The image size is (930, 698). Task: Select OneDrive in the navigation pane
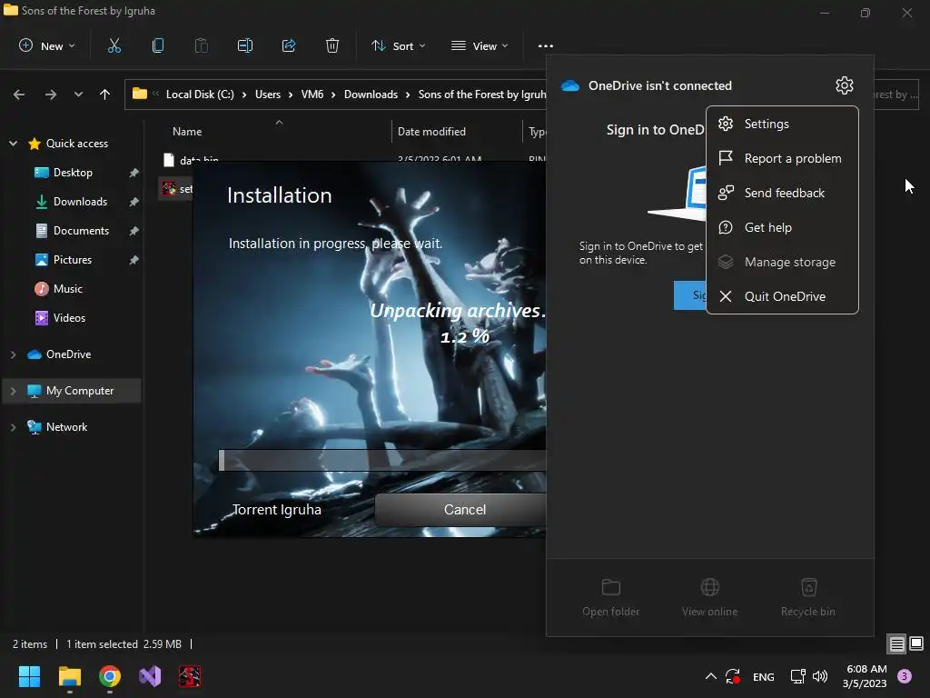pyautogui.click(x=68, y=354)
